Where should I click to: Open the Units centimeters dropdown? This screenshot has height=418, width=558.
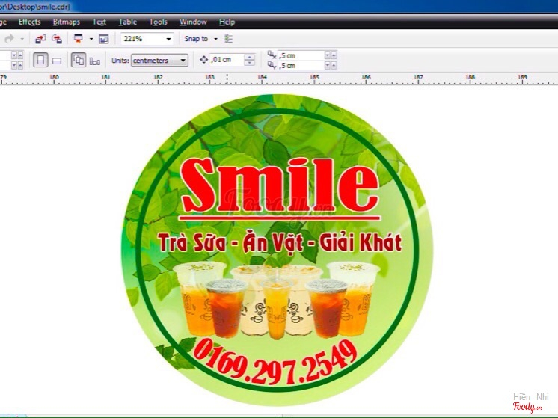pyautogui.click(x=183, y=61)
